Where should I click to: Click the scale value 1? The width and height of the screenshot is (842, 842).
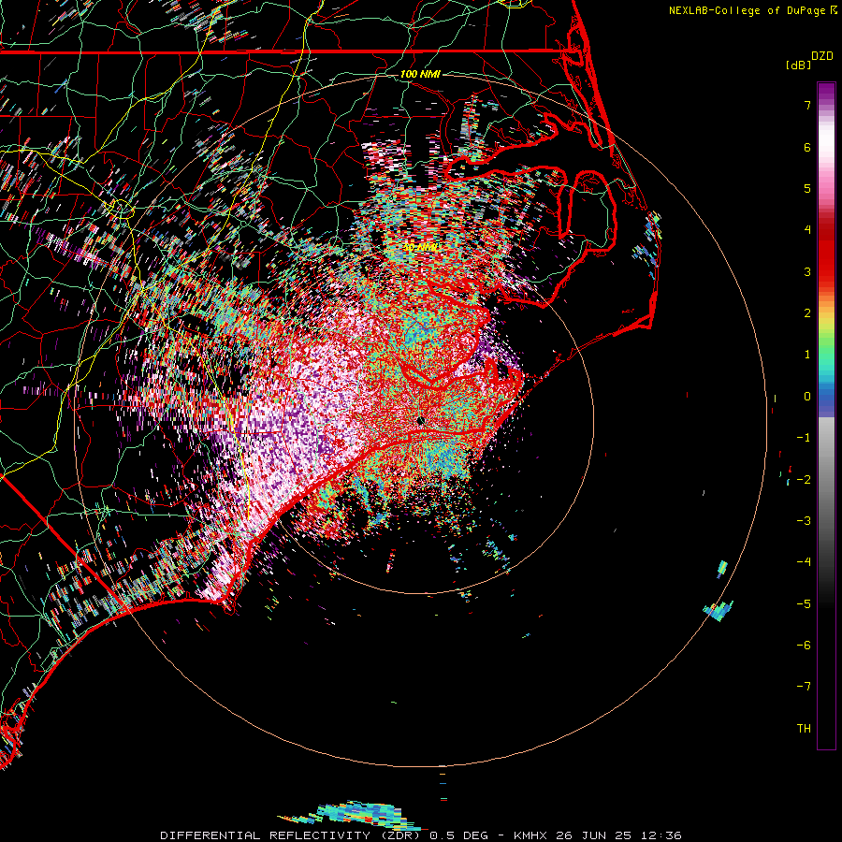point(807,355)
